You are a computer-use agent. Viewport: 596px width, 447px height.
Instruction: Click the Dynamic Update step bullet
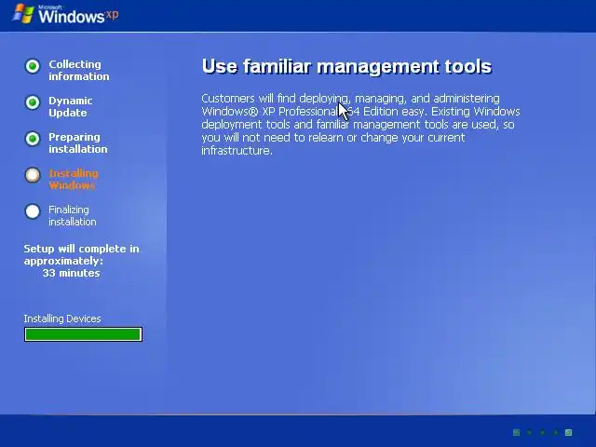(x=33, y=102)
